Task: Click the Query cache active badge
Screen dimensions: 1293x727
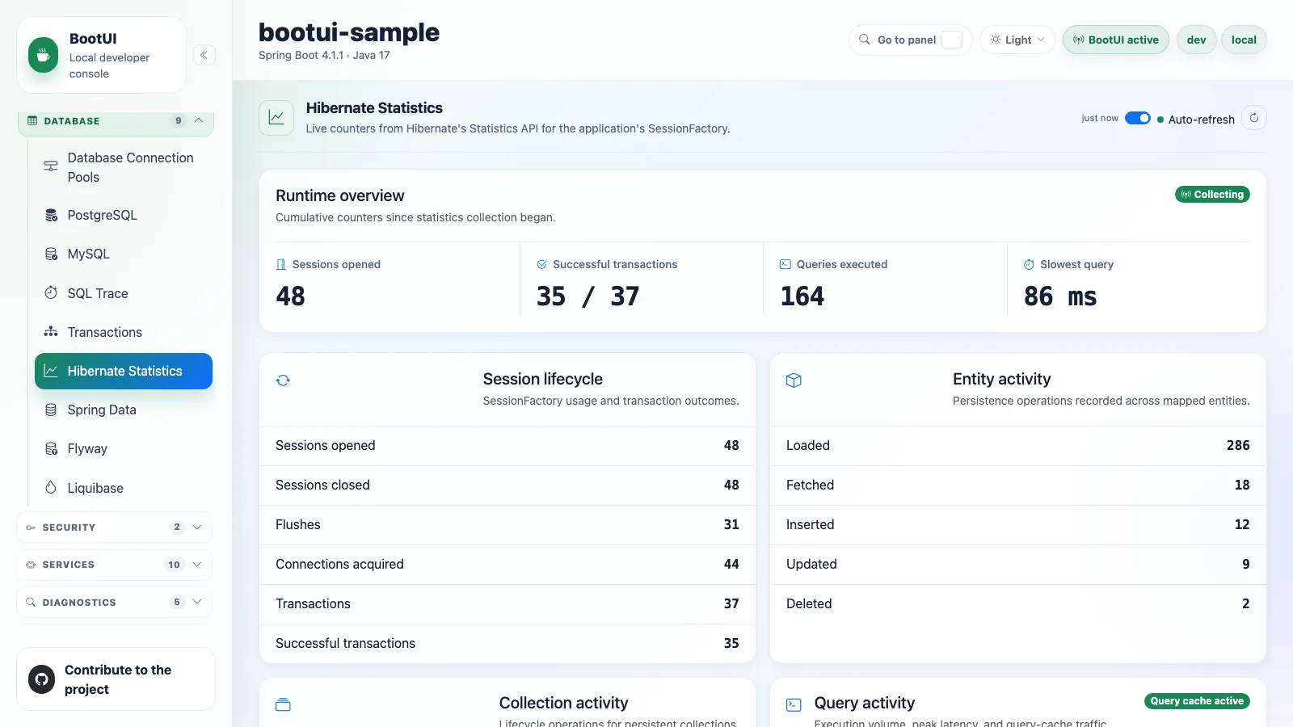Action: 1197,701
